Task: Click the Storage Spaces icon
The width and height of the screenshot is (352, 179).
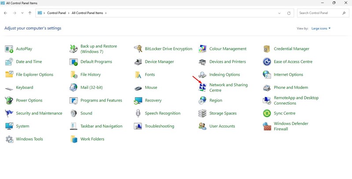Action: tap(202, 113)
